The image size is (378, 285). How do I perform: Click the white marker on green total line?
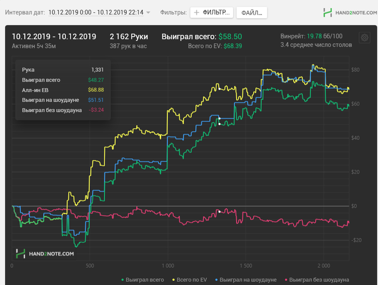click(219, 124)
